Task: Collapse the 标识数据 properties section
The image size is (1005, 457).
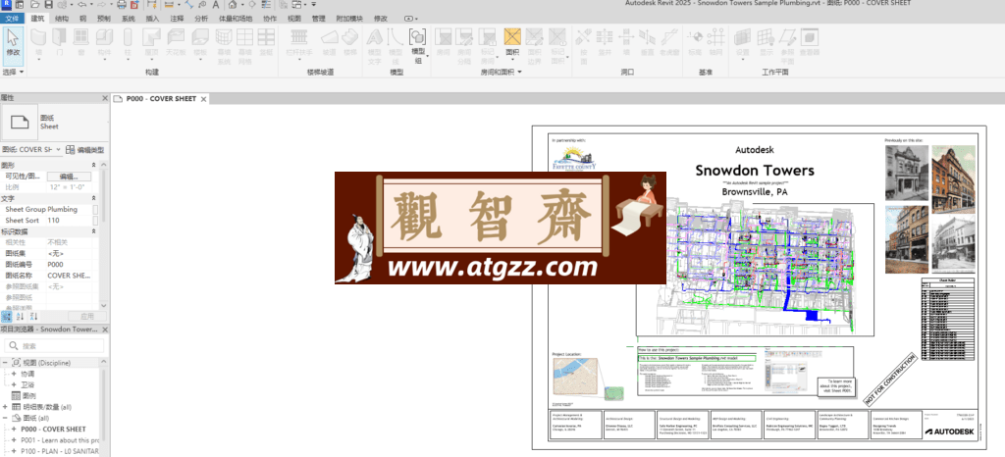Action: pyautogui.click(x=94, y=231)
